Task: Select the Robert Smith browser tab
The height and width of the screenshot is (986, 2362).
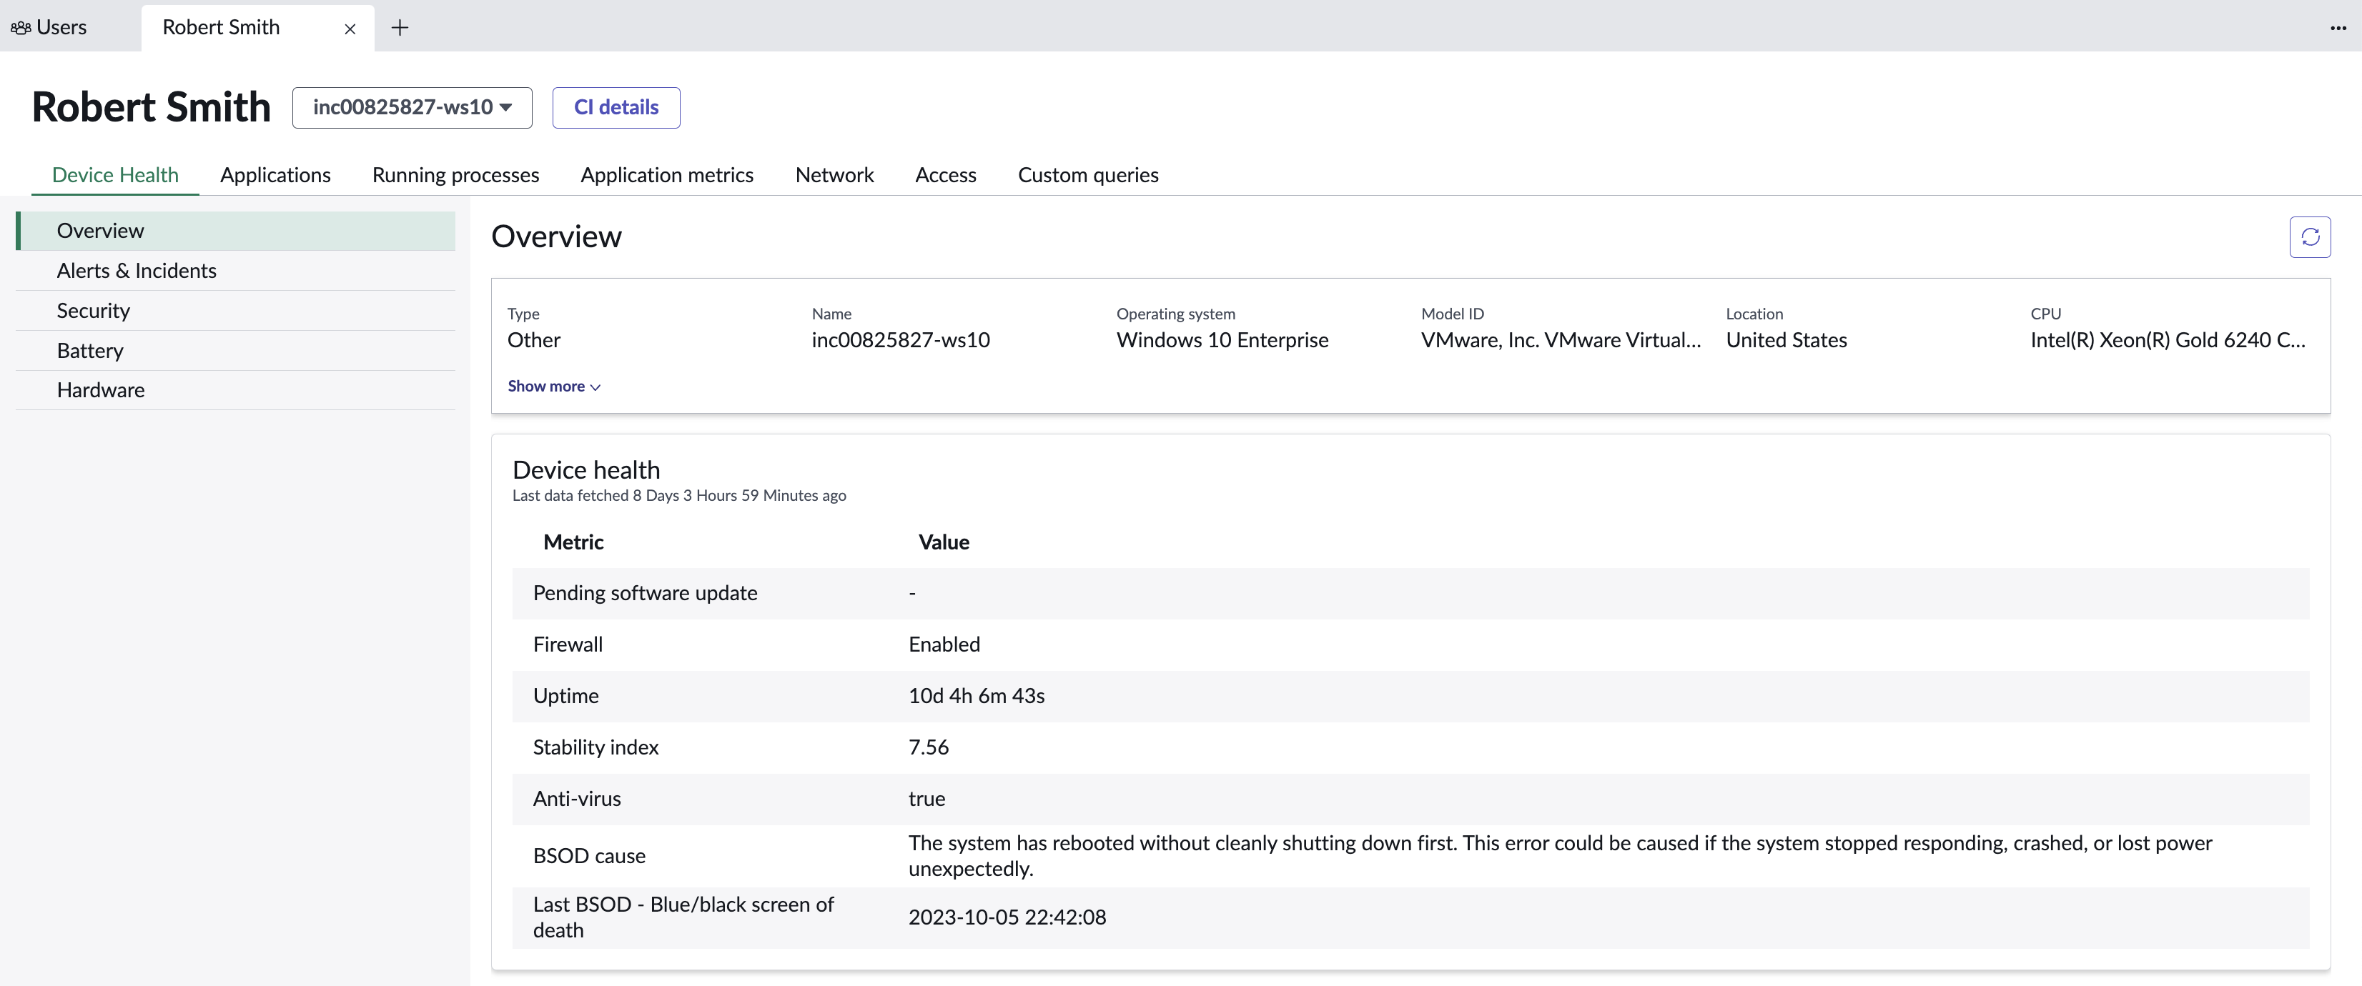Action: tap(257, 27)
